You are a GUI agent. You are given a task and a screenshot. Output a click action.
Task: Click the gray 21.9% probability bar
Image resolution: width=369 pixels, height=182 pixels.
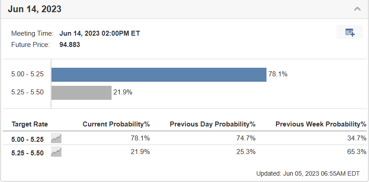coord(81,93)
